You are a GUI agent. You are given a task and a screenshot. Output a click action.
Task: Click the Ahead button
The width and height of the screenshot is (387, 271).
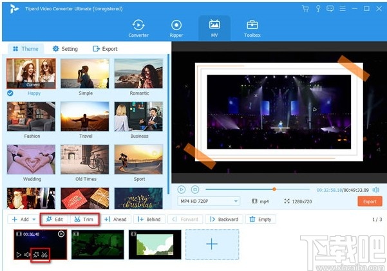[x=115, y=219]
